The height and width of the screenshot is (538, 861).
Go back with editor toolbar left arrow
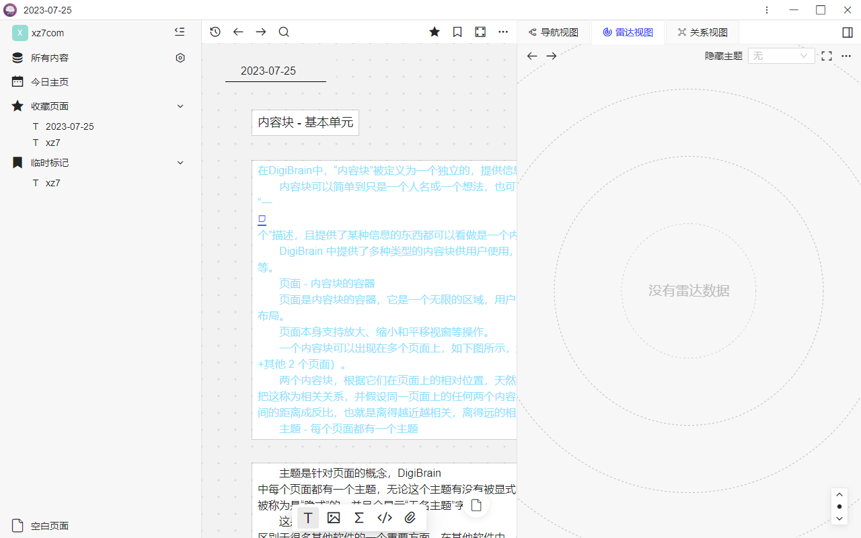[x=238, y=32]
